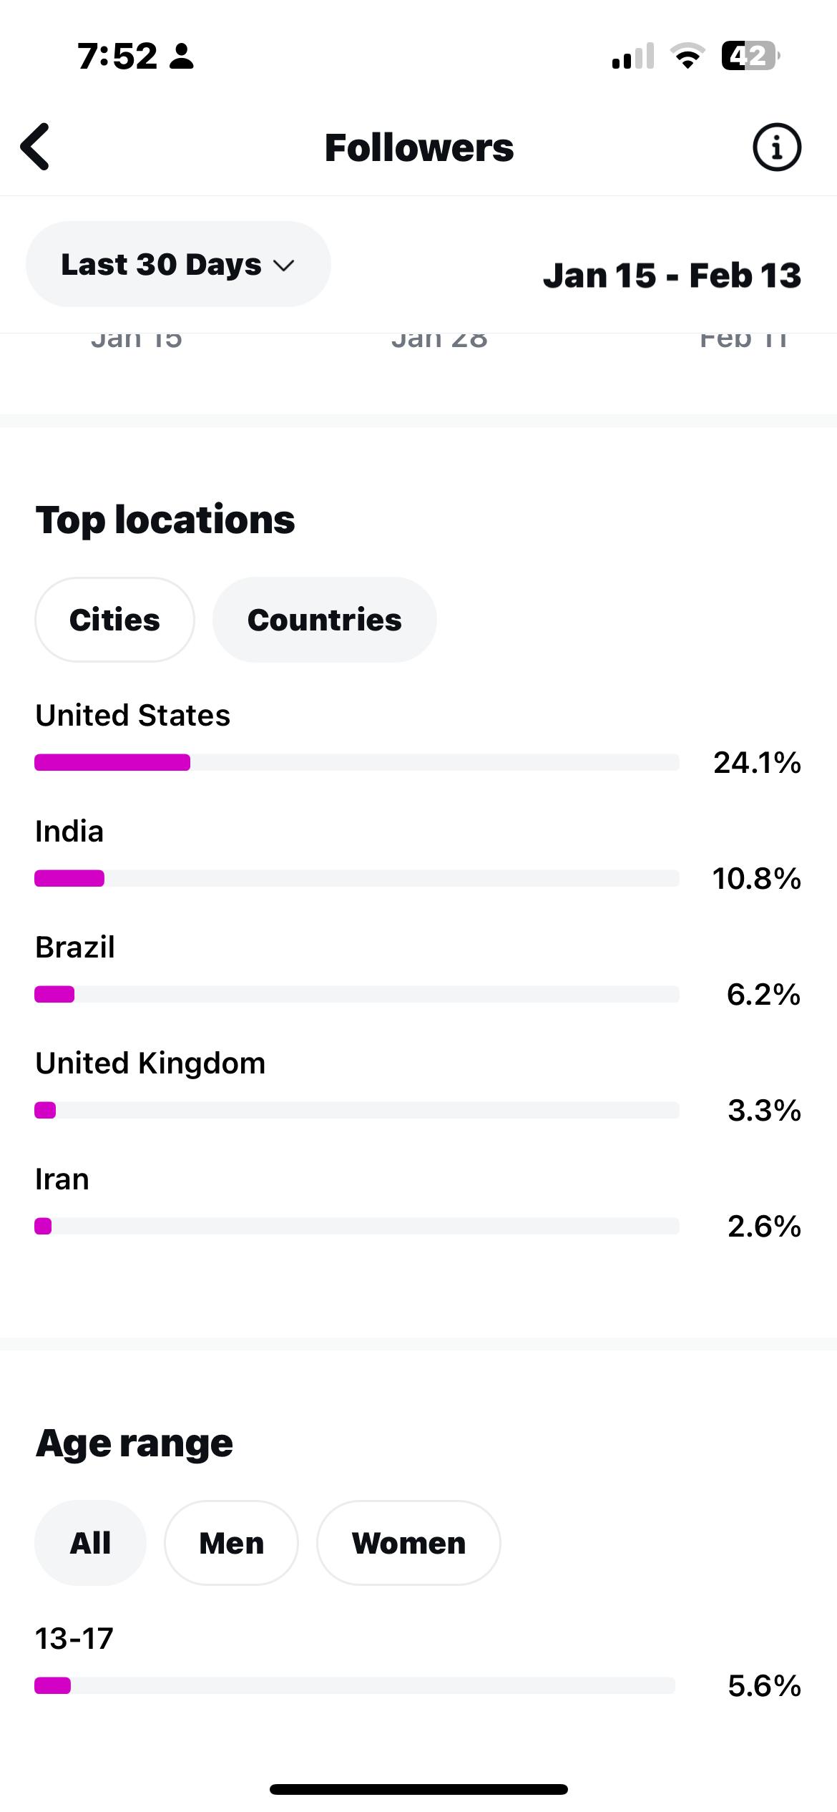This screenshot has width=837, height=1812.
Task: Tap the battery indicator icon
Action: point(749,56)
